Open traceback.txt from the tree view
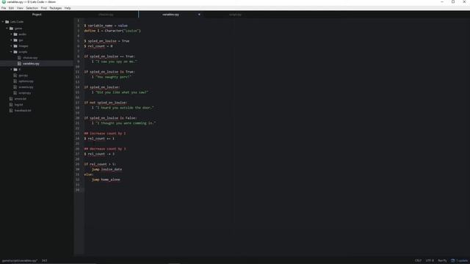The image size is (470, 264). [x=23, y=111]
